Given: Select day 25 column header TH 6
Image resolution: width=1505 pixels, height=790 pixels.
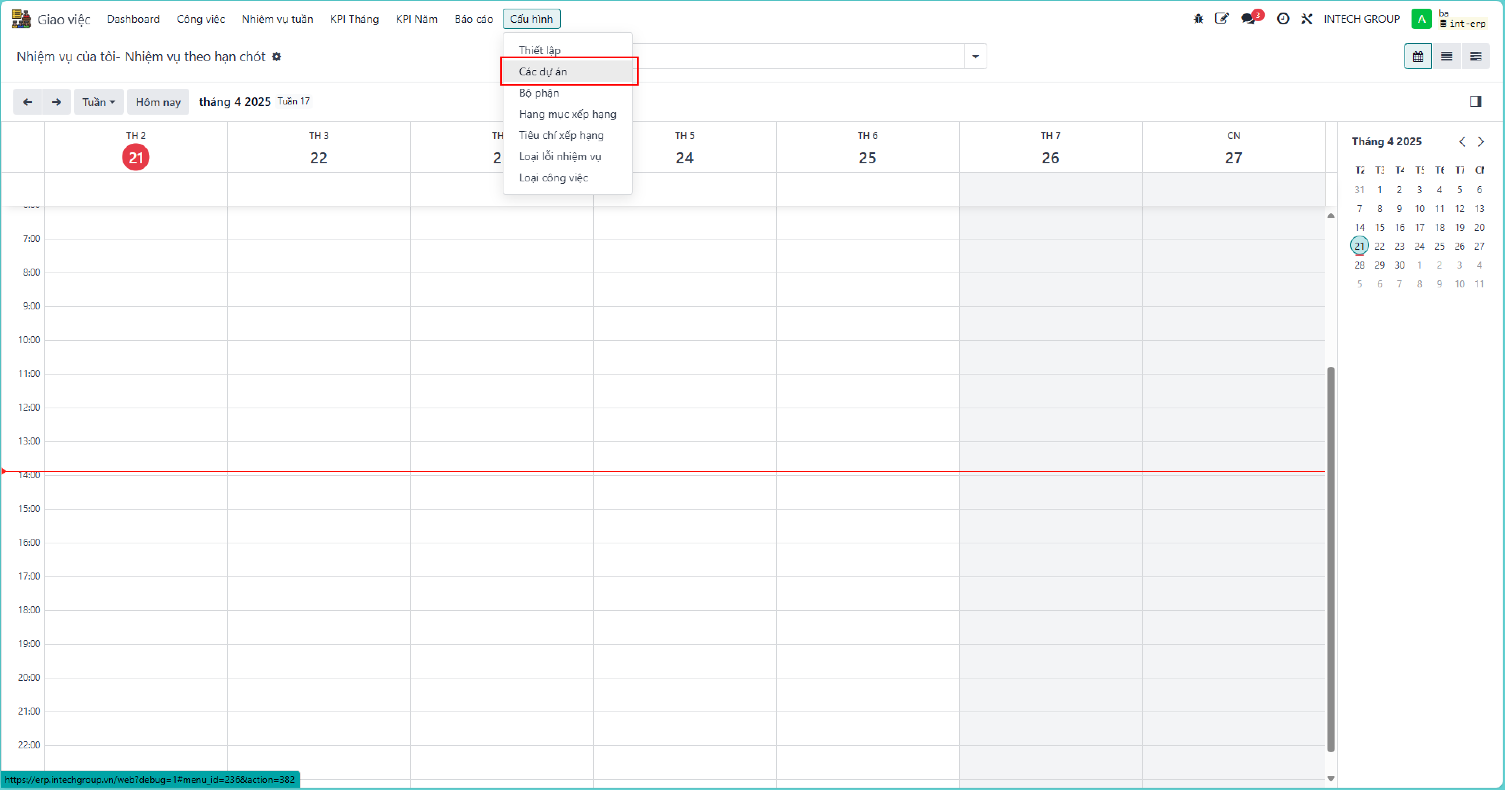Looking at the screenshot, I should coord(868,148).
